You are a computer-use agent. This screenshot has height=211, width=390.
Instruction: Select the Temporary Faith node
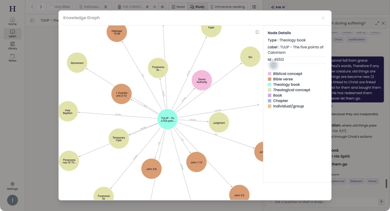(x=119, y=139)
